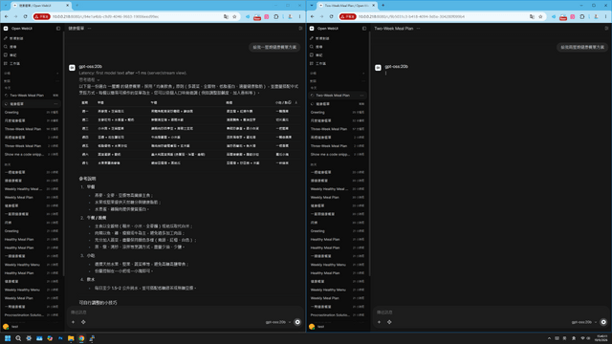Toggle the controls panel icon at the right window's top right
The image size is (612, 344).
[606, 29]
